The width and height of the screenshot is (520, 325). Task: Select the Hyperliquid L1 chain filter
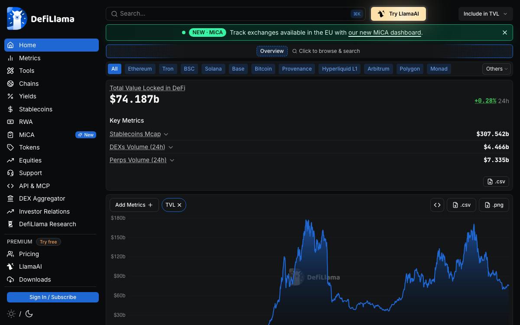(x=340, y=69)
